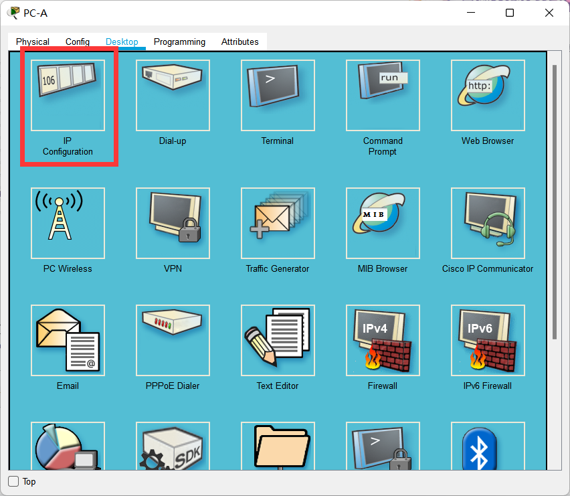The height and width of the screenshot is (496, 570).
Task: Switch to the Physical tab
Action: (33, 42)
